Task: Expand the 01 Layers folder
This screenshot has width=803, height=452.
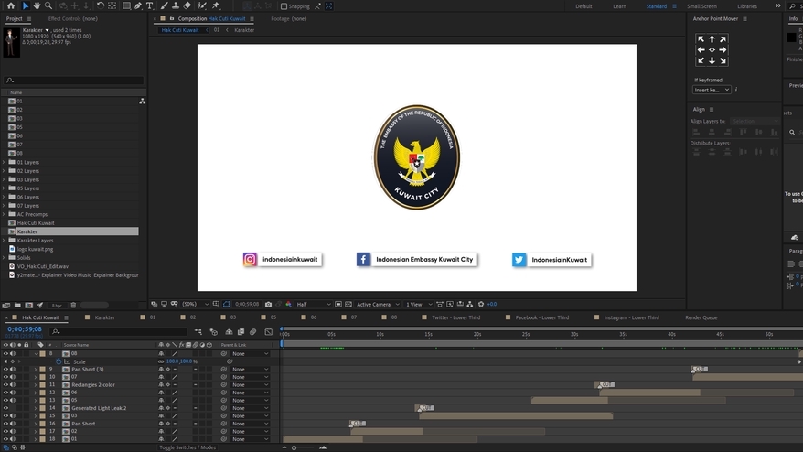Action: click(4, 162)
